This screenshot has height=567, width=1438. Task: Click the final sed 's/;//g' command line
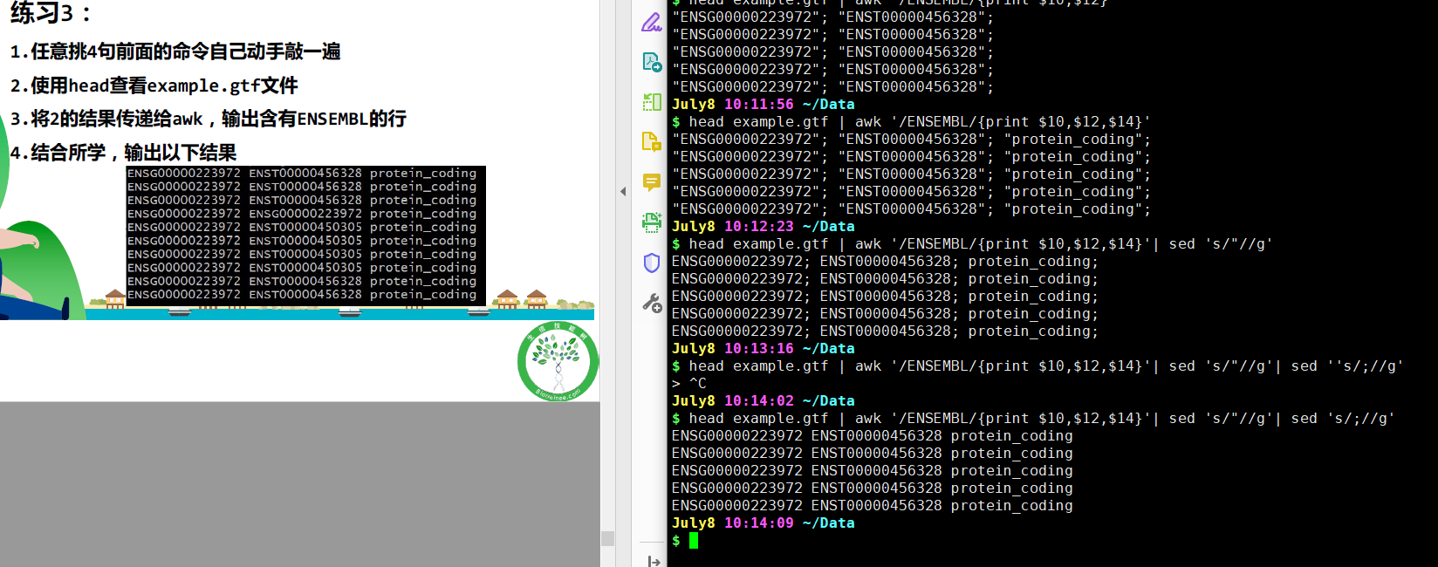[x=1033, y=419]
